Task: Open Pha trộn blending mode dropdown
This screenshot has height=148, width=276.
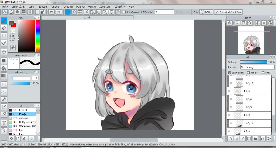Action: click(x=257, y=67)
